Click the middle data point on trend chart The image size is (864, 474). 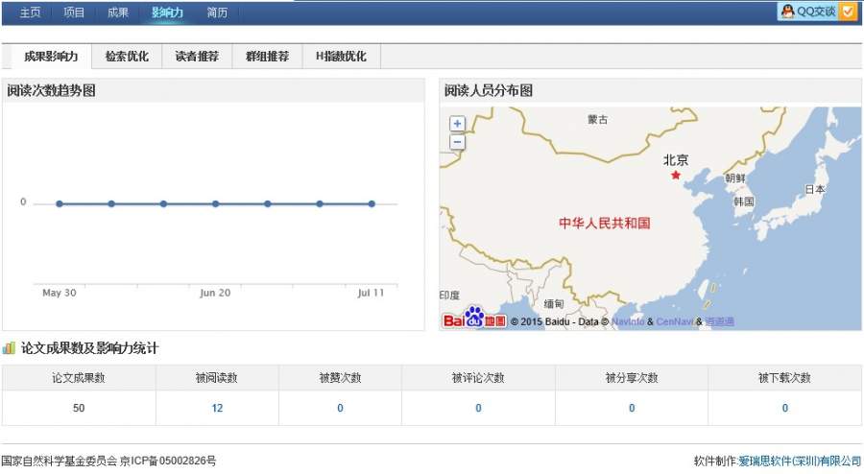click(x=215, y=203)
